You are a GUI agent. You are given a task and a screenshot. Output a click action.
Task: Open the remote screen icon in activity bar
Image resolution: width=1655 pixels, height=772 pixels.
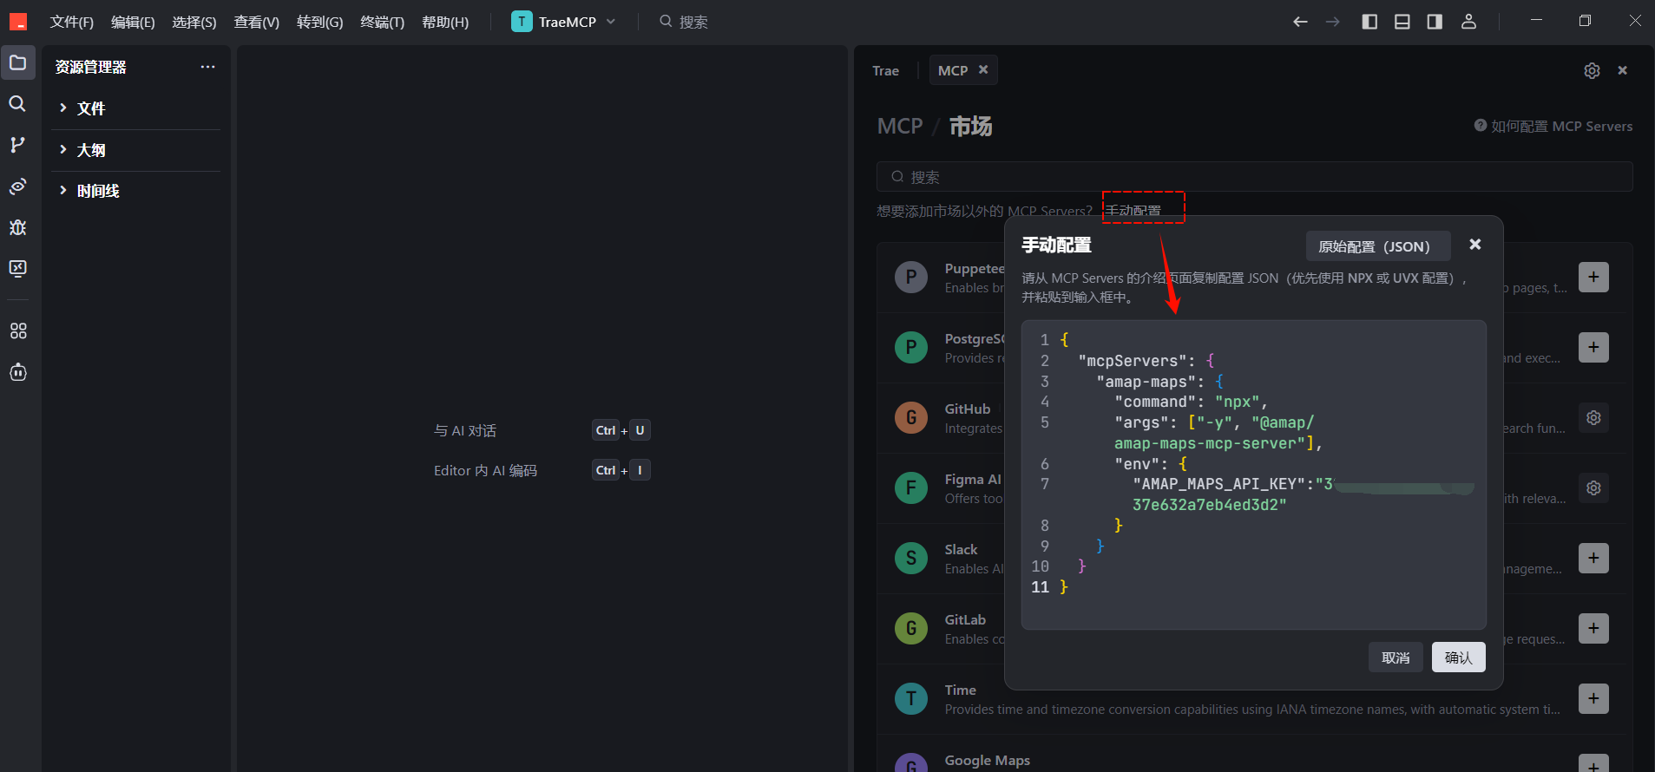pos(17,268)
